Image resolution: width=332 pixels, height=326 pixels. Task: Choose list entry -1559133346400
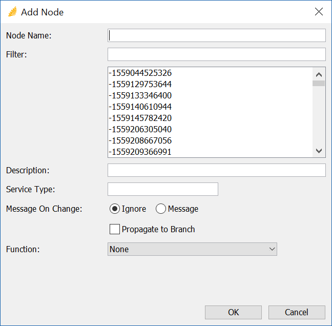(210, 95)
